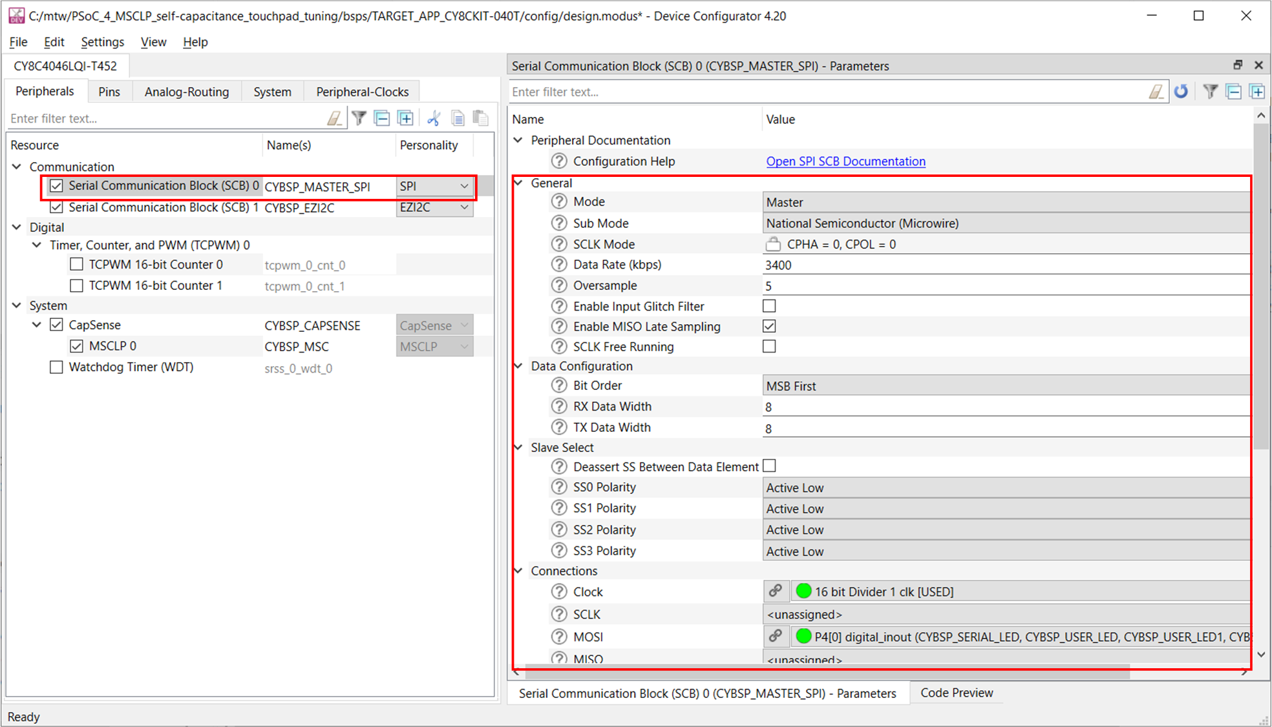
Task: Collapse the Slave Select section
Action: click(x=518, y=447)
